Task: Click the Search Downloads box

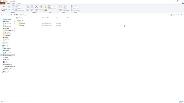Action: tap(178, 15)
